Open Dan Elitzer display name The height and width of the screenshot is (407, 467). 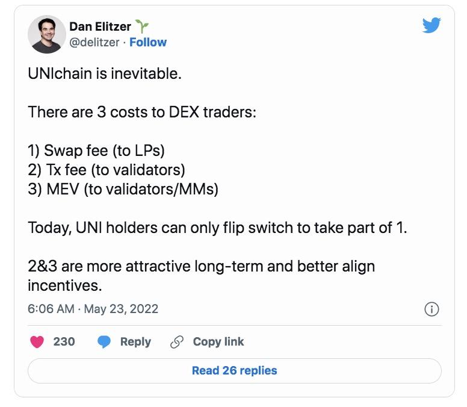100,26
